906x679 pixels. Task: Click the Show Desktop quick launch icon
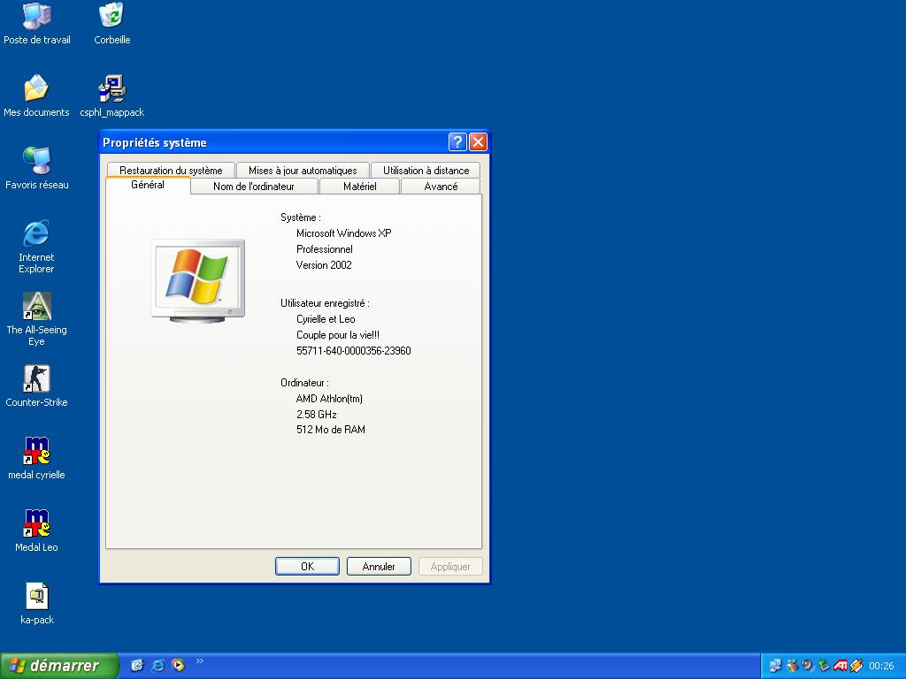click(137, 665)
